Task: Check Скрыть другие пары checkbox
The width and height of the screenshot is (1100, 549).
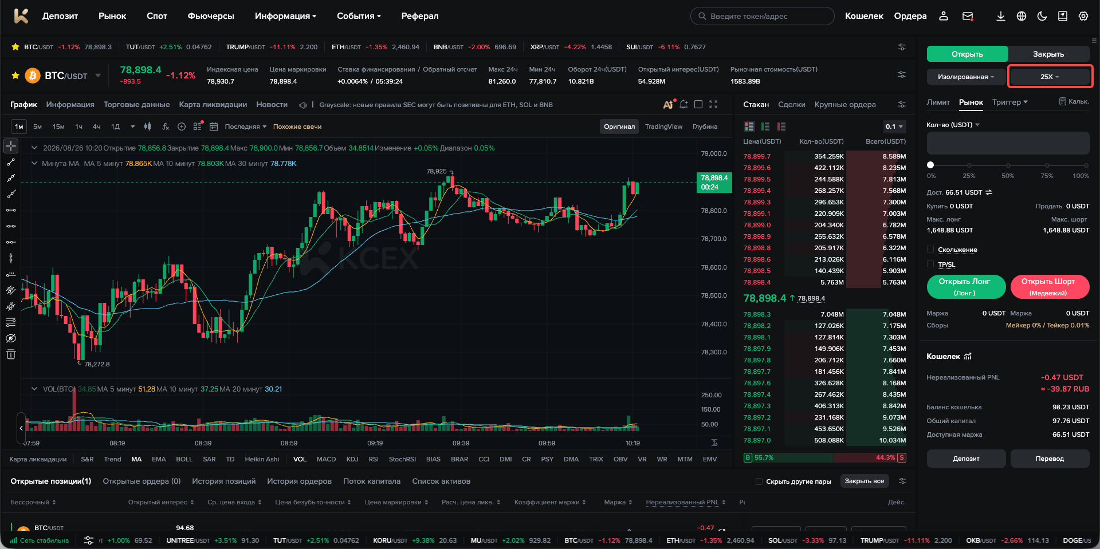Action: (759, 481)
